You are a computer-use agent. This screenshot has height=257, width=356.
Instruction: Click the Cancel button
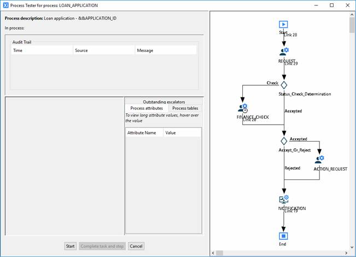[x=136, y=246]
